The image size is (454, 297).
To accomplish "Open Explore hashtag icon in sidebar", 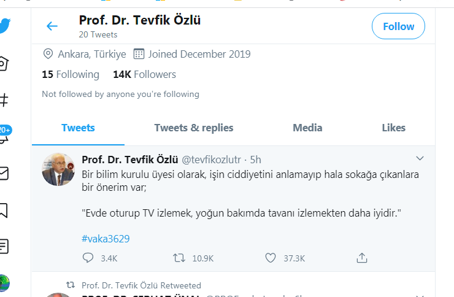I will click(x=4, y=99).
